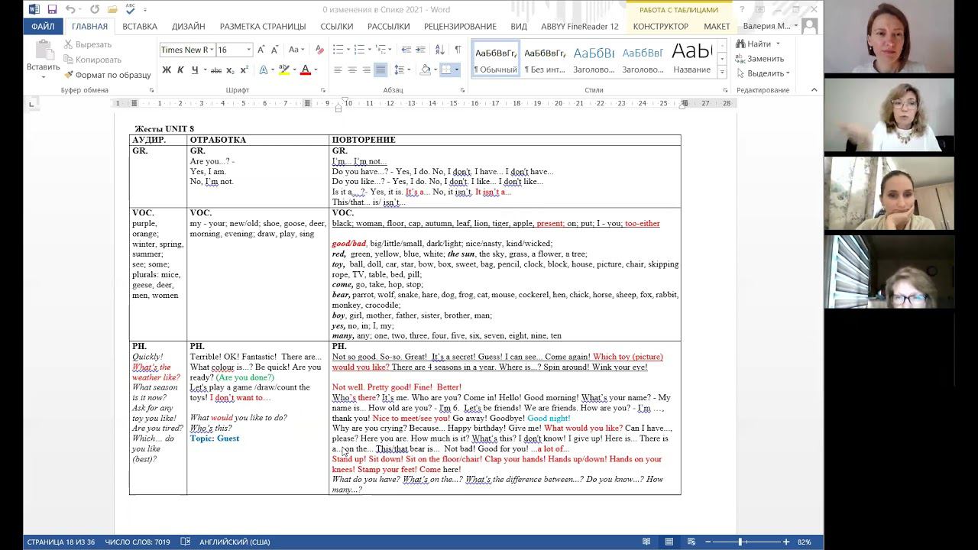
Task: Toggle bold formatting (Ж)
Action: [167, 70]
